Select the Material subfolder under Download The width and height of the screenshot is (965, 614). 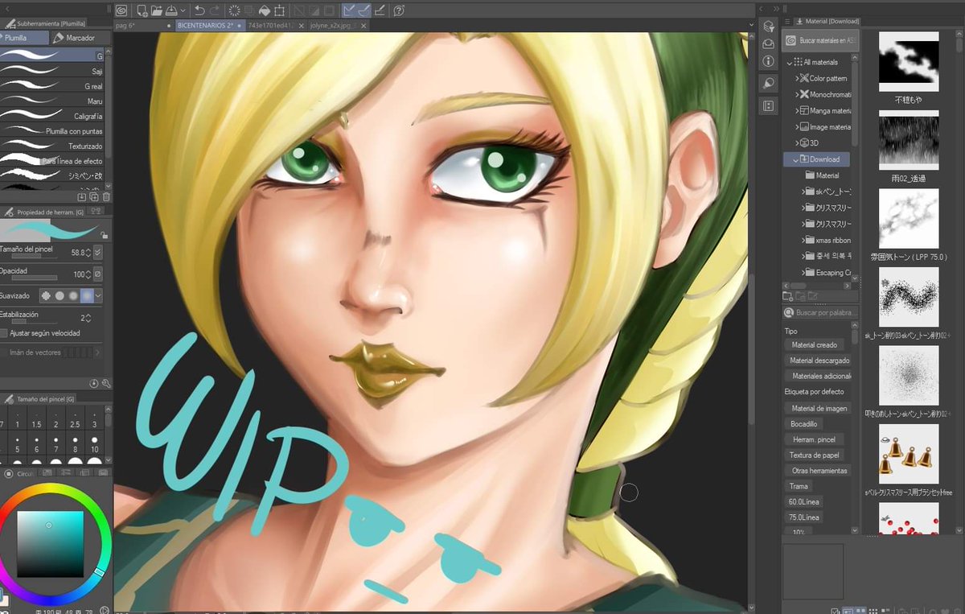point(823,175)
